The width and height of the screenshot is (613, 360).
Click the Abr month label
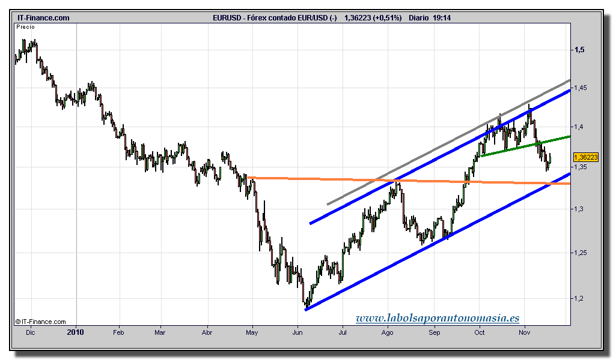[207, 332]
